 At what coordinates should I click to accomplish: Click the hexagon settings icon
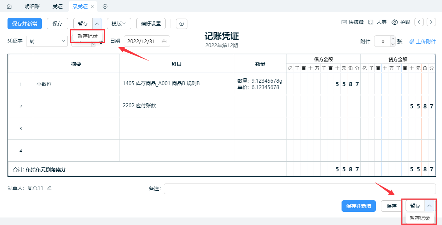pyautogui.click(x=182, y=24)
